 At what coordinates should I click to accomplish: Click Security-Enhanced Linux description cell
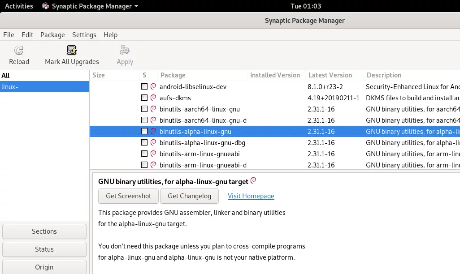click(x=413, y=87)
